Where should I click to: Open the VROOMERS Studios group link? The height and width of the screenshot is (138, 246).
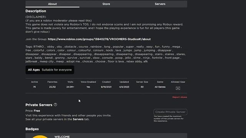tap(99, 39)
